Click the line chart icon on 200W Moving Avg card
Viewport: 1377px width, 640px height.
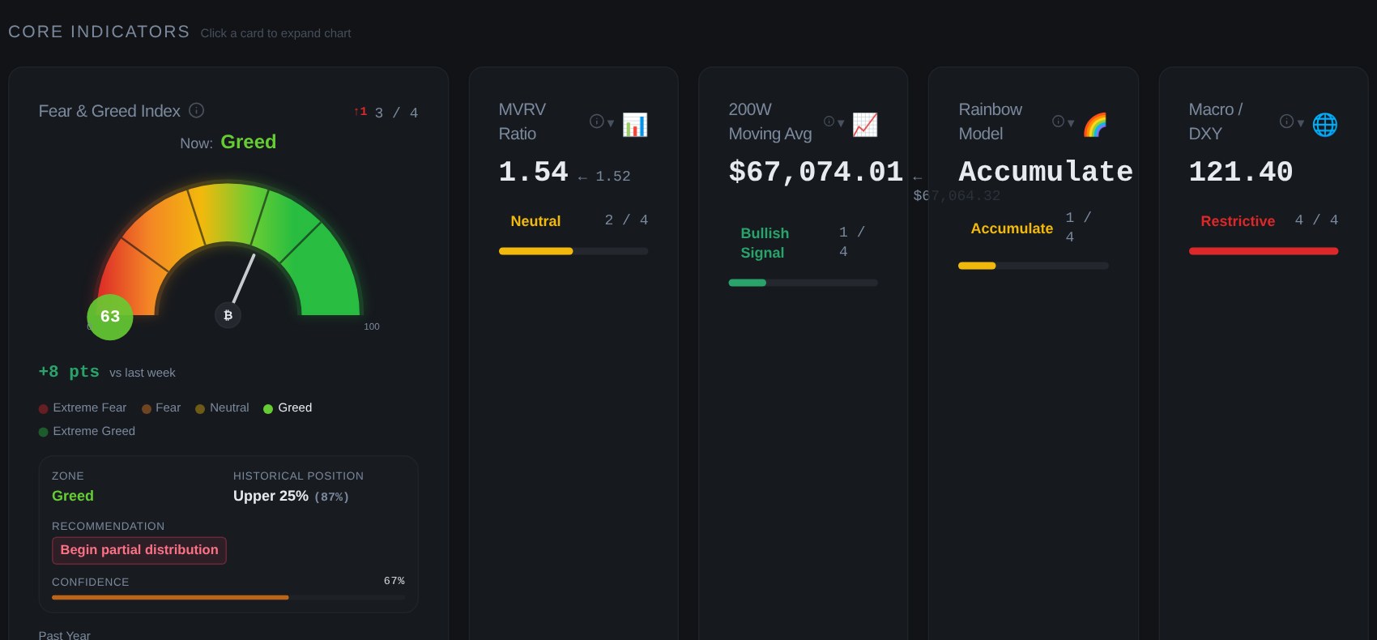point(865,125)
